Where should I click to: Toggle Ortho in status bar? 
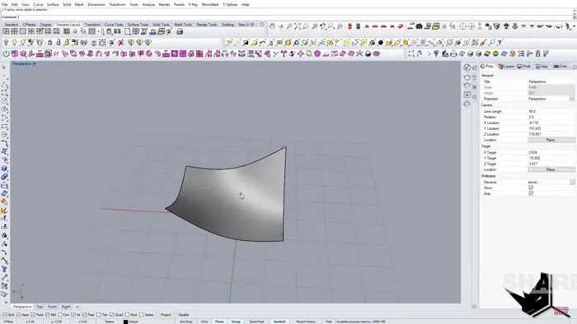tap(204, 322)
